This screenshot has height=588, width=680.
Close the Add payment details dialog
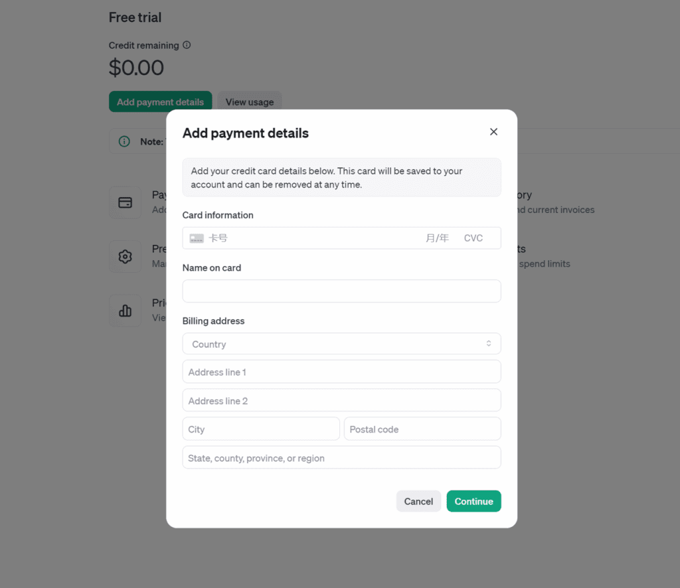coord(493,131)
